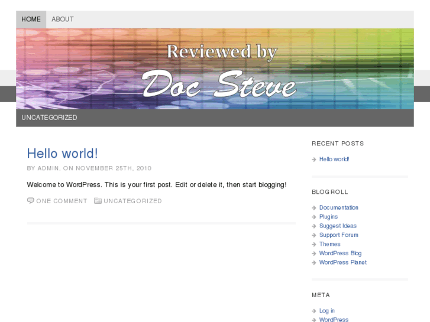Viewport: 430px width, 322px height.
Task: Click the arrow bullet beside Suggest Ideas
Action: (314, 226)
